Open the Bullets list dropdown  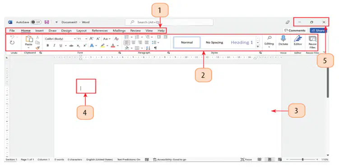coord(131,37)
